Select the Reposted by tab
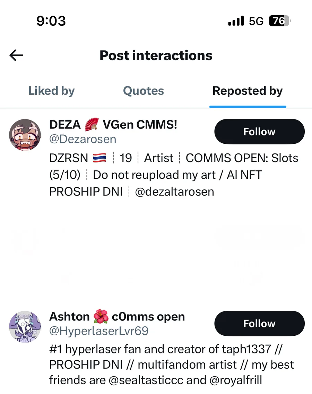The width and height of the screenshot is (312, 394). (x=248, y=91)
